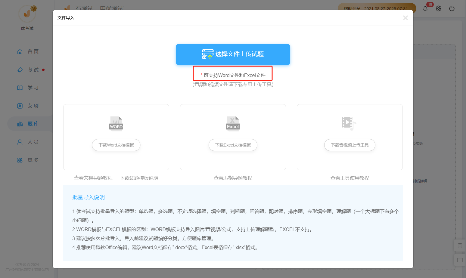Open the settings gear icon
This screenshot has height=278, width=466.
coord(439,8)
